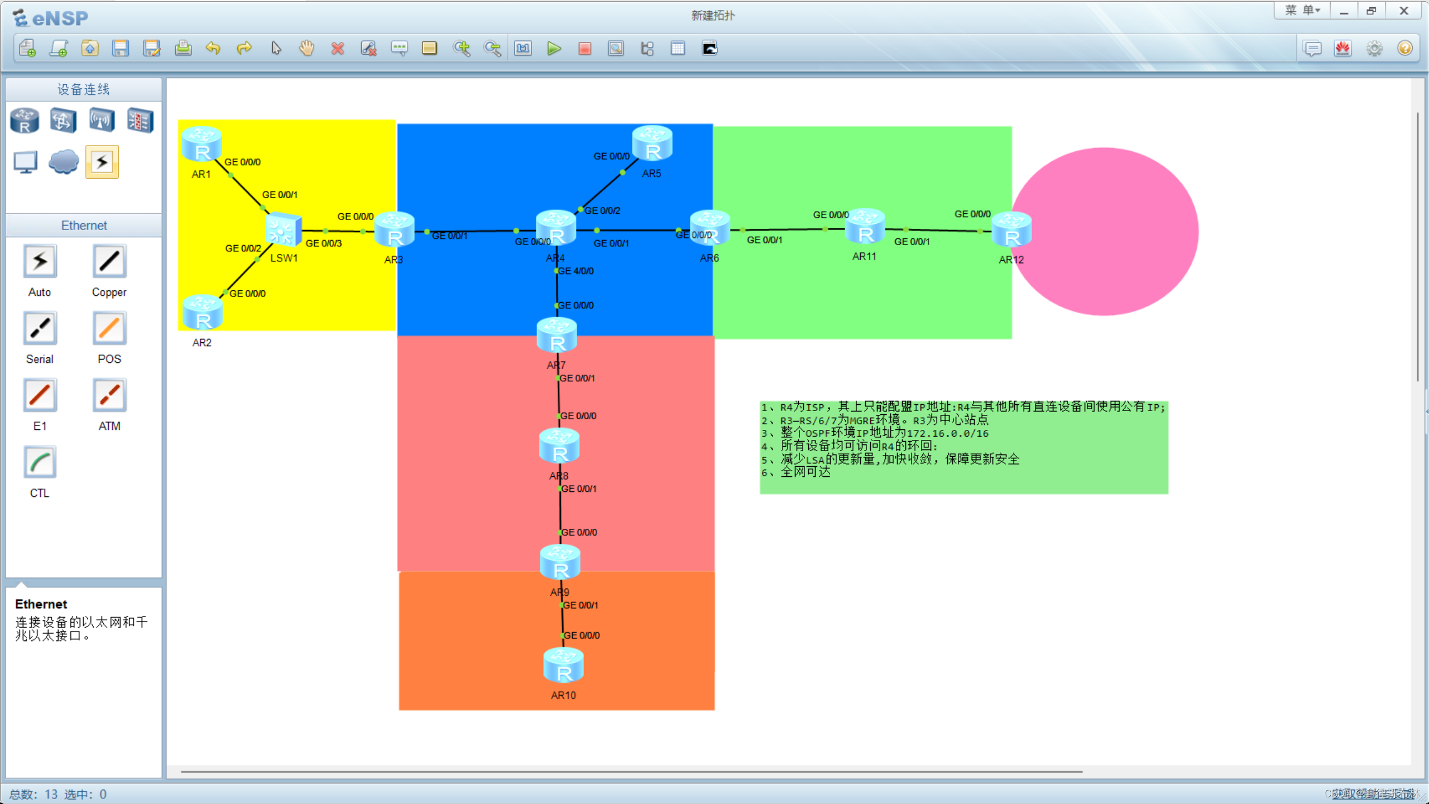Viewport: 1429px width, 804px height.
Task: Choose the cloud device category icon
Action: (63, 162)
